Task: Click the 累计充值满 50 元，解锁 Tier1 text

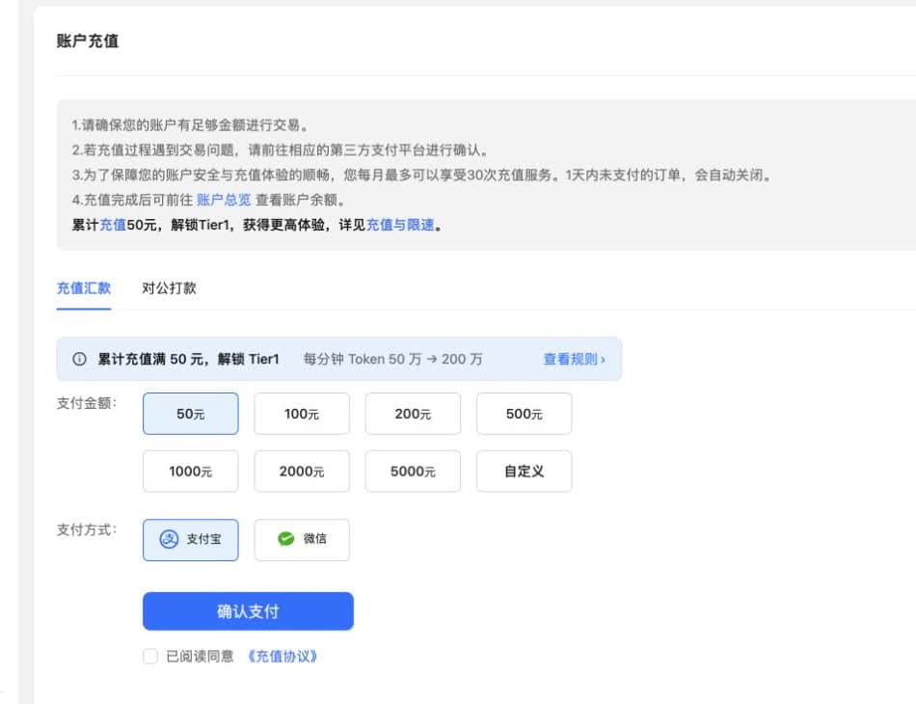Action: [x=188, y=359]
